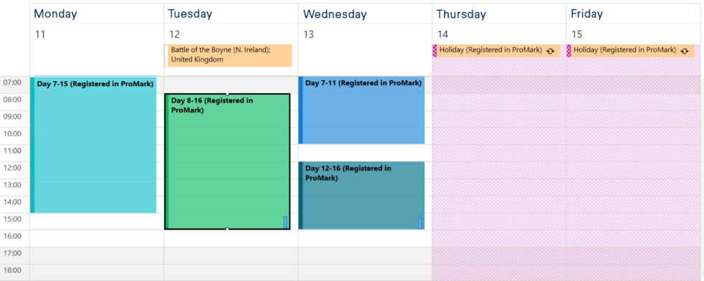
Task: Click the recurrence icon on Thursday's Holiday event
Action: pos(550,51)
